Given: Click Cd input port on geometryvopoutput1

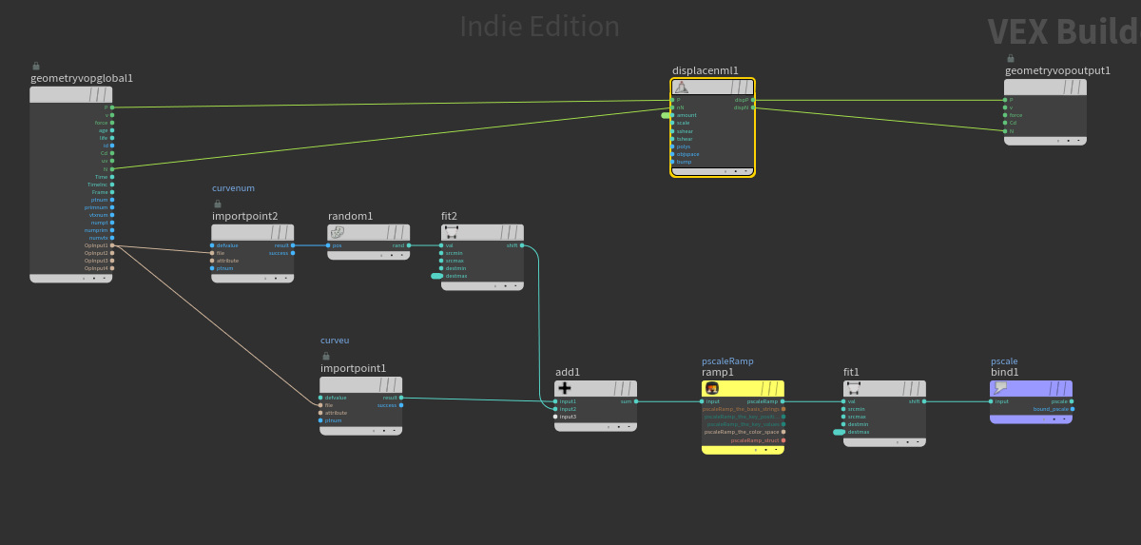Looking at the screenshot, I should click(1005, 123).
